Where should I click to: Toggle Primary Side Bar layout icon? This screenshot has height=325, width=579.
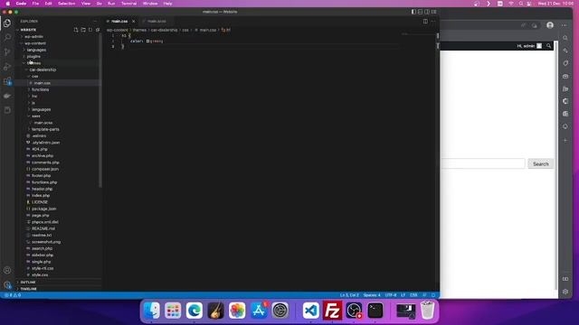(413, 12)
